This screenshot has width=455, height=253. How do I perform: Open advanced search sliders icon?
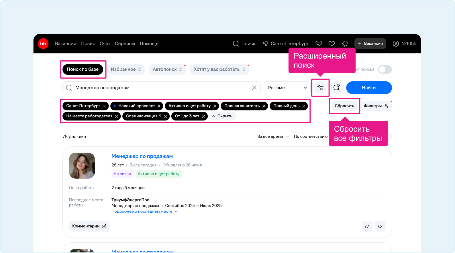point(320,88)
